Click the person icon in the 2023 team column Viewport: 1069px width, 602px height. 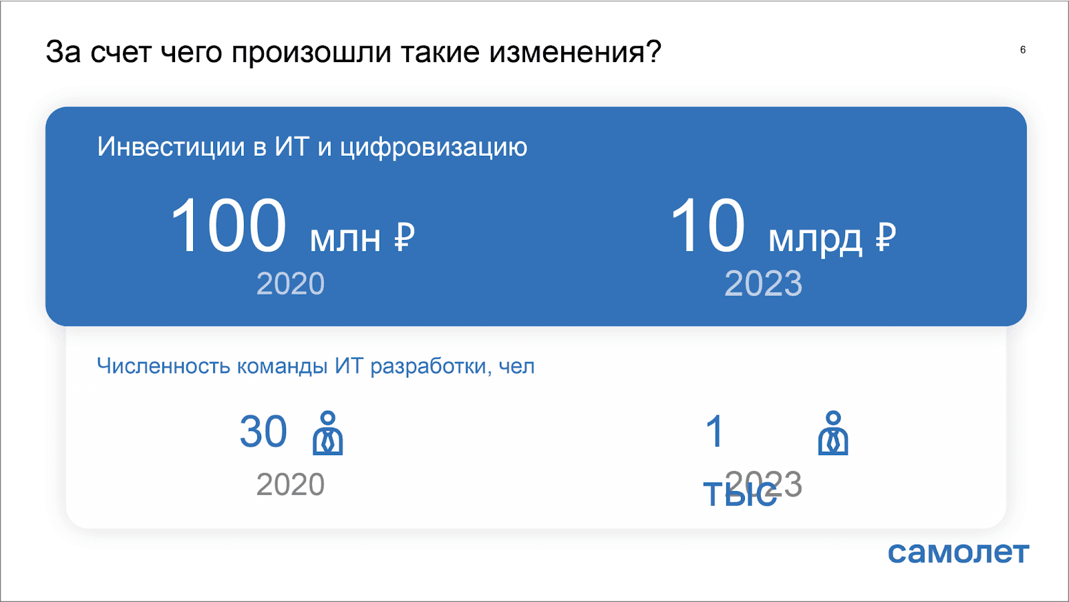point(832,434)
